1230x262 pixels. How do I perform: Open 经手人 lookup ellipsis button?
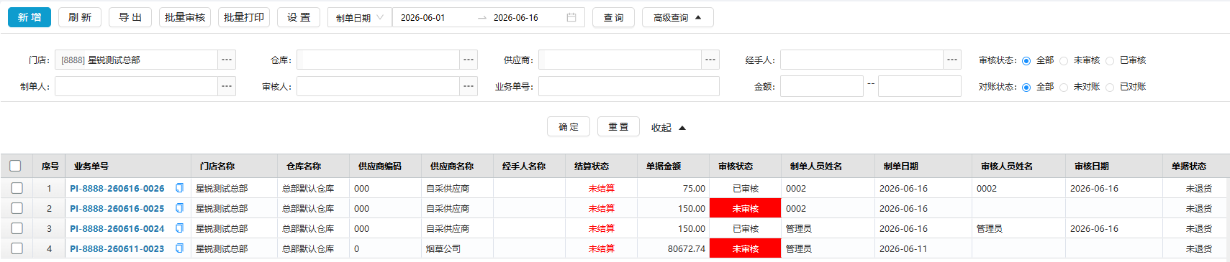point(952,60)
